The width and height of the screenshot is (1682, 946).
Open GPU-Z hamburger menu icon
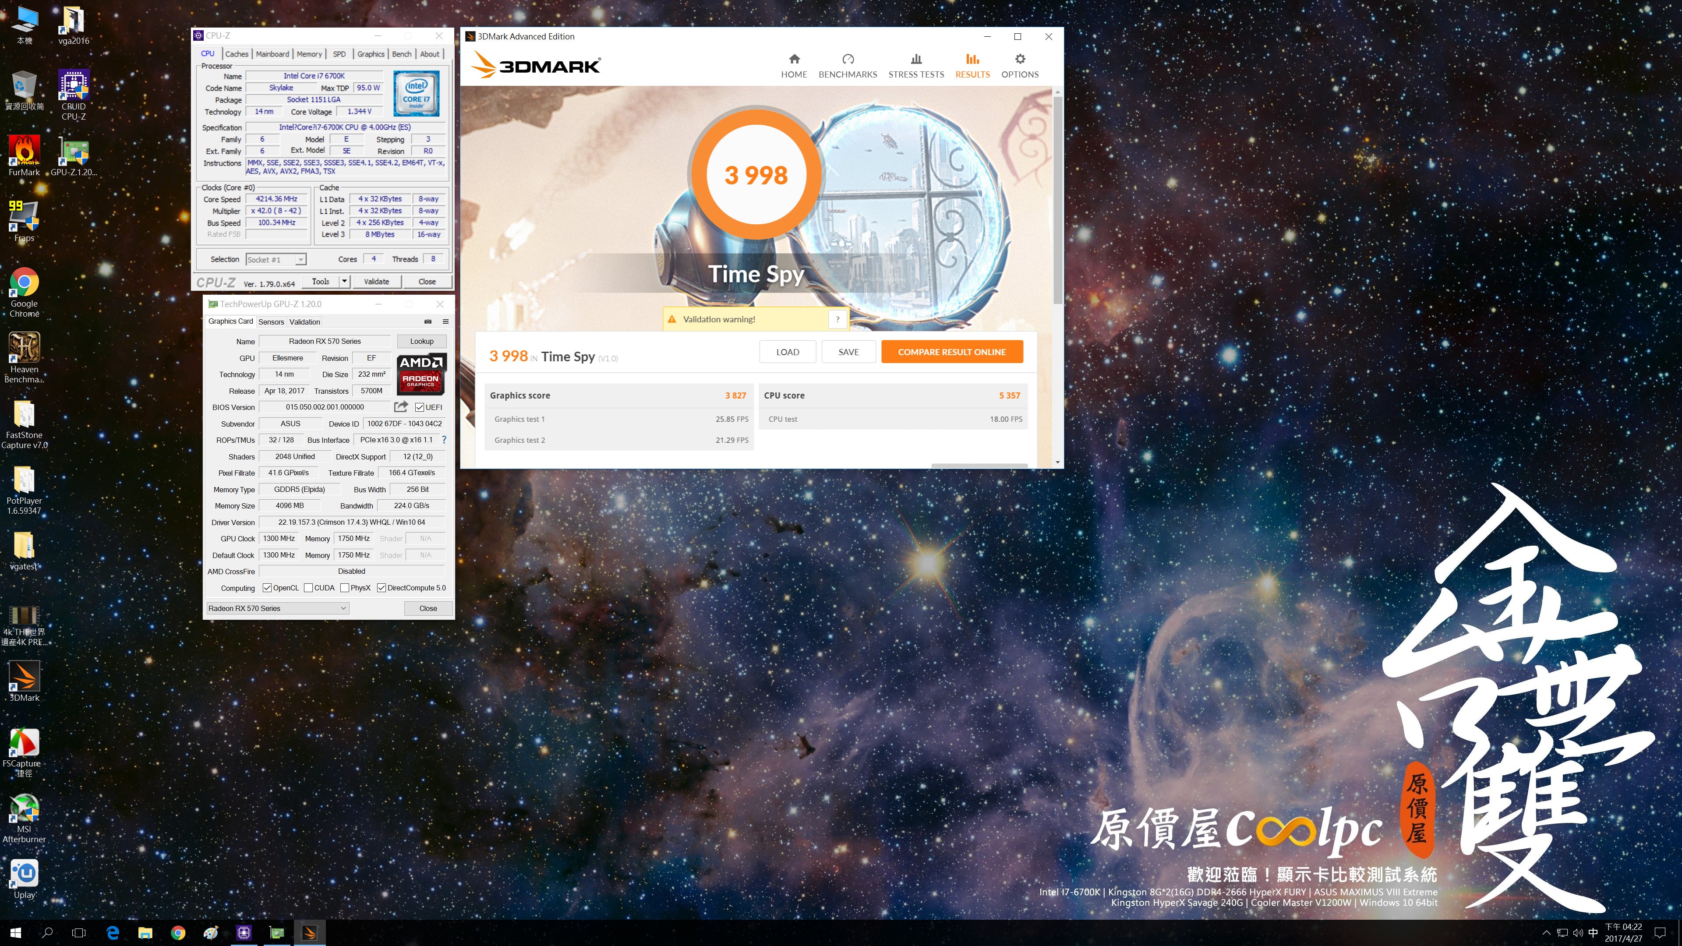pos(446,321)
